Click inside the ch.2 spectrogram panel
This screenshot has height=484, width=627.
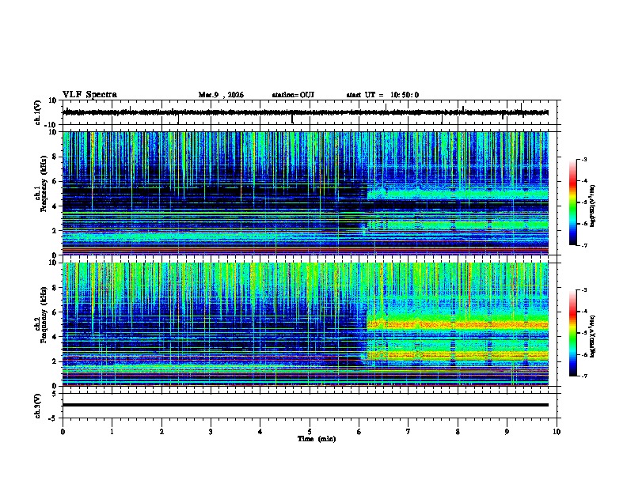click(x=305, y=324)
